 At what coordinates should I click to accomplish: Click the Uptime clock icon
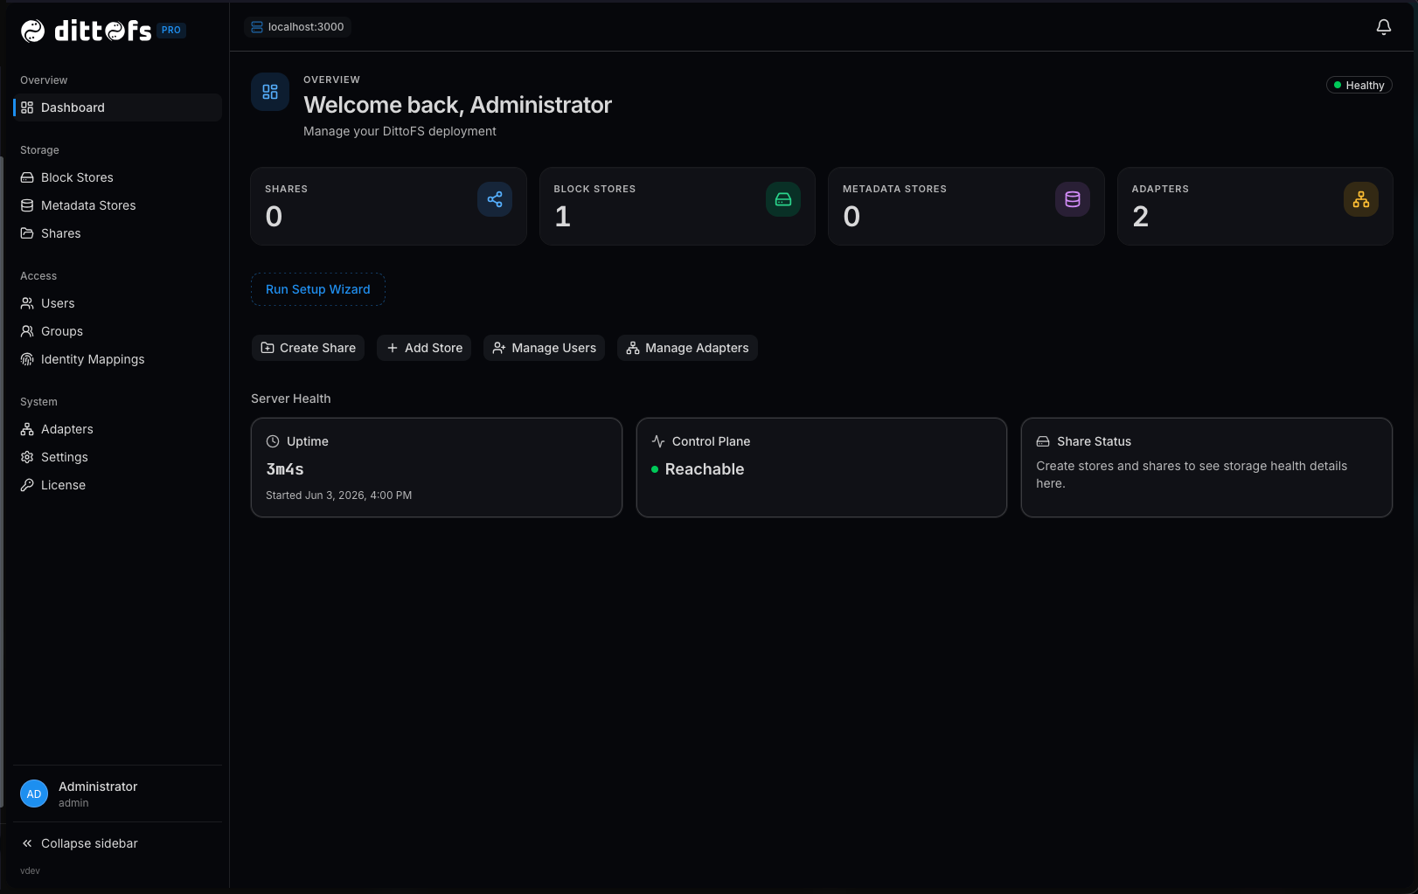point(273,441)
